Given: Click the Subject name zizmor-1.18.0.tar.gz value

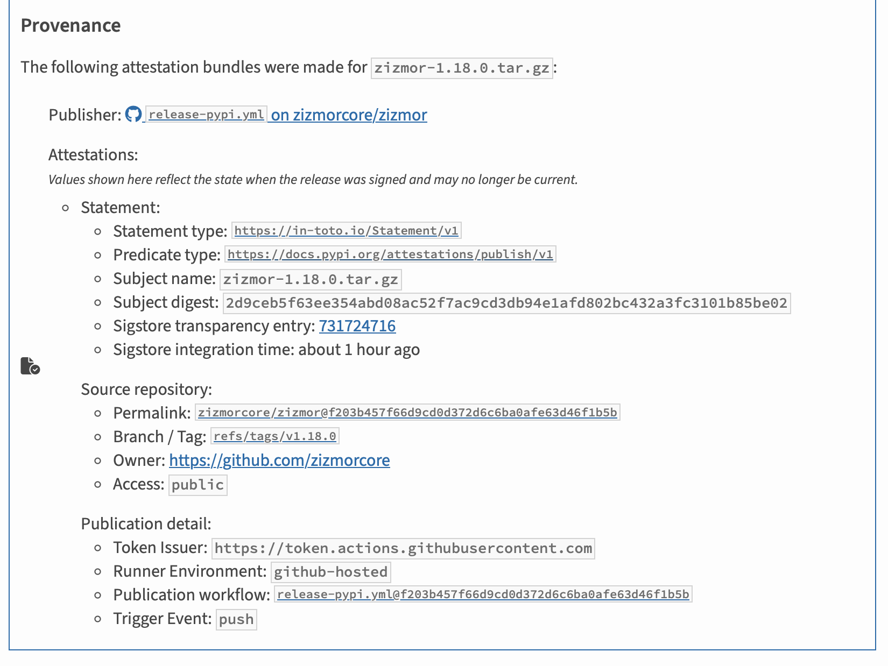Looking at the screenshot, I should 311,279.
